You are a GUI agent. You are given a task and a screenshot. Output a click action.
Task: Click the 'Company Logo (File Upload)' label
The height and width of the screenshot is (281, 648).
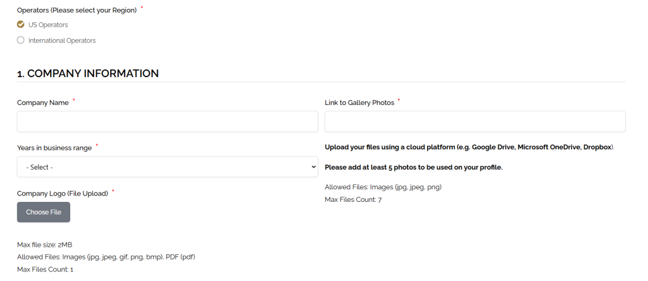click(62, 193)
